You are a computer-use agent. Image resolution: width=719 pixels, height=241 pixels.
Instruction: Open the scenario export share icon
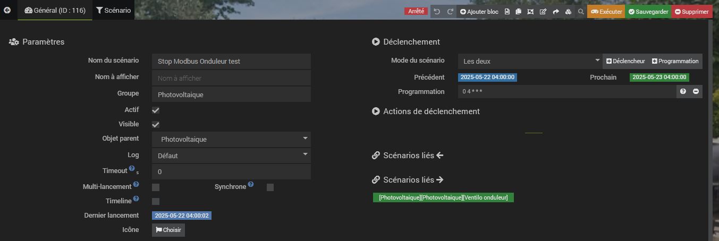(x=556, y=11)
